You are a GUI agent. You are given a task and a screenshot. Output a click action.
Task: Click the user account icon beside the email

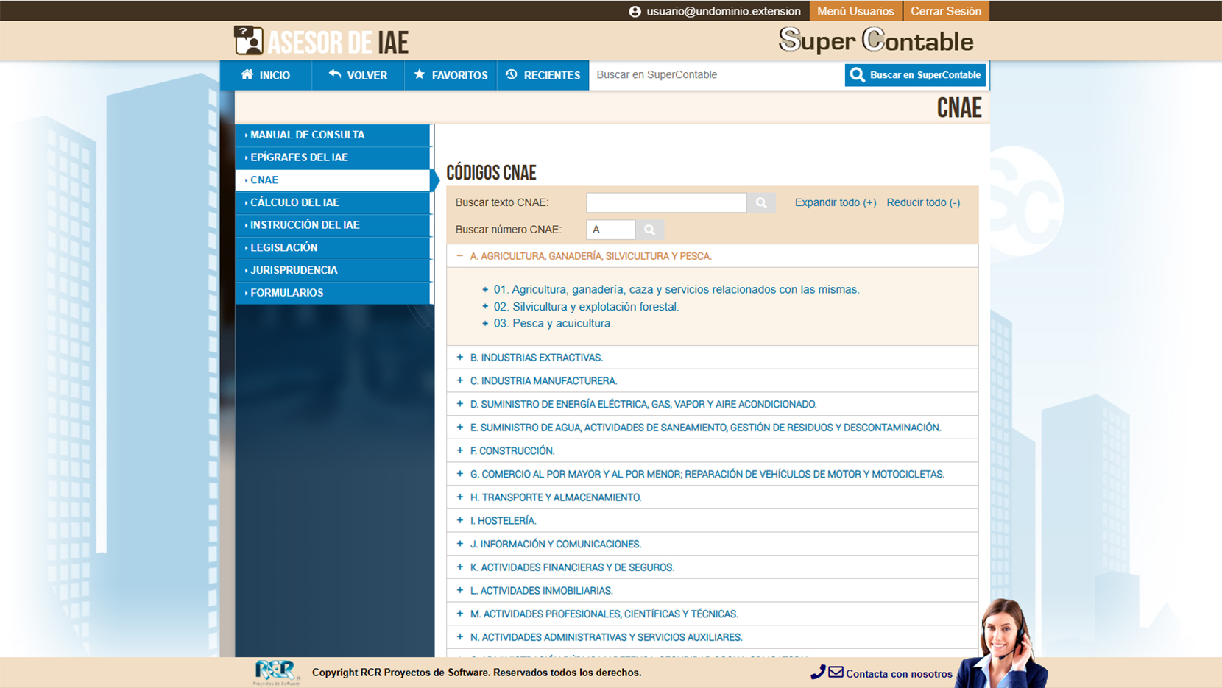click(x=635, y=11)
